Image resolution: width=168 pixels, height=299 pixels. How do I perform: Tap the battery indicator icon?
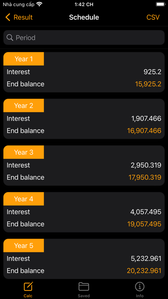[x=160, y=4]
